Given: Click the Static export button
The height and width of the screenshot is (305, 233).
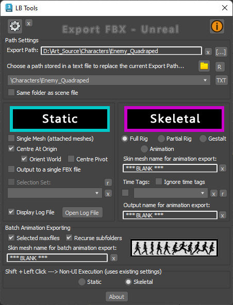Looking at the screenshot, I should [60, 119].
